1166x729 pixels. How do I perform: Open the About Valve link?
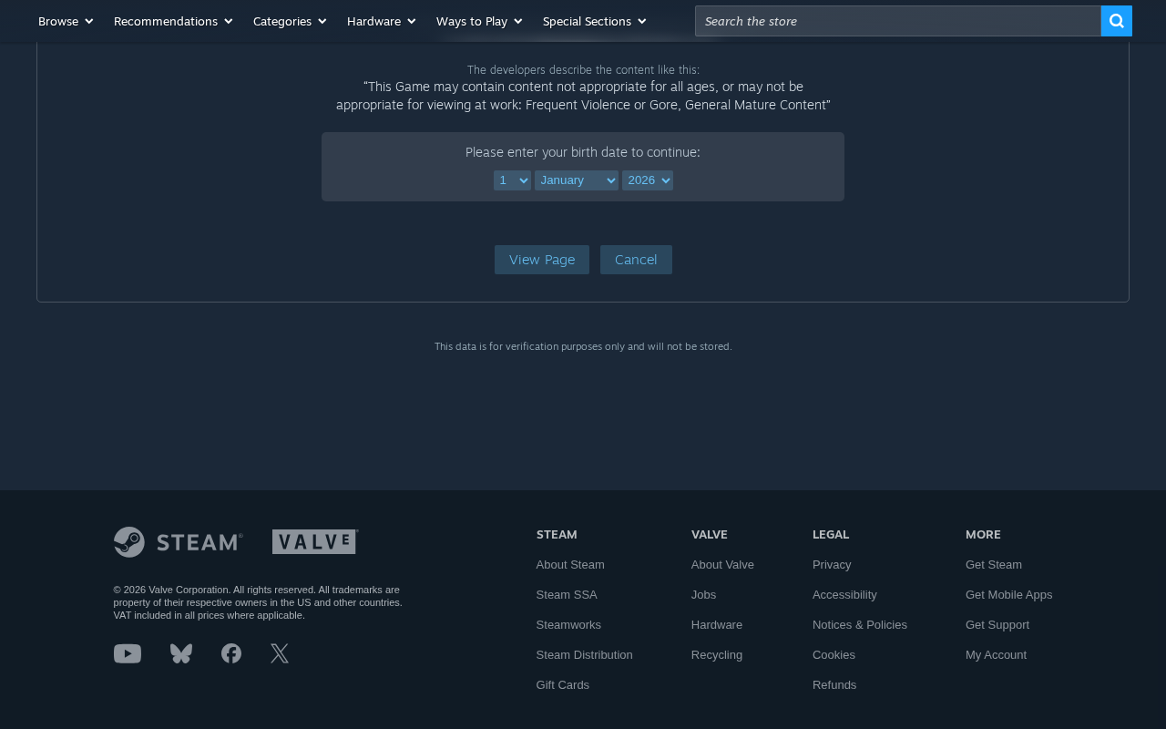tap(722, 565)
